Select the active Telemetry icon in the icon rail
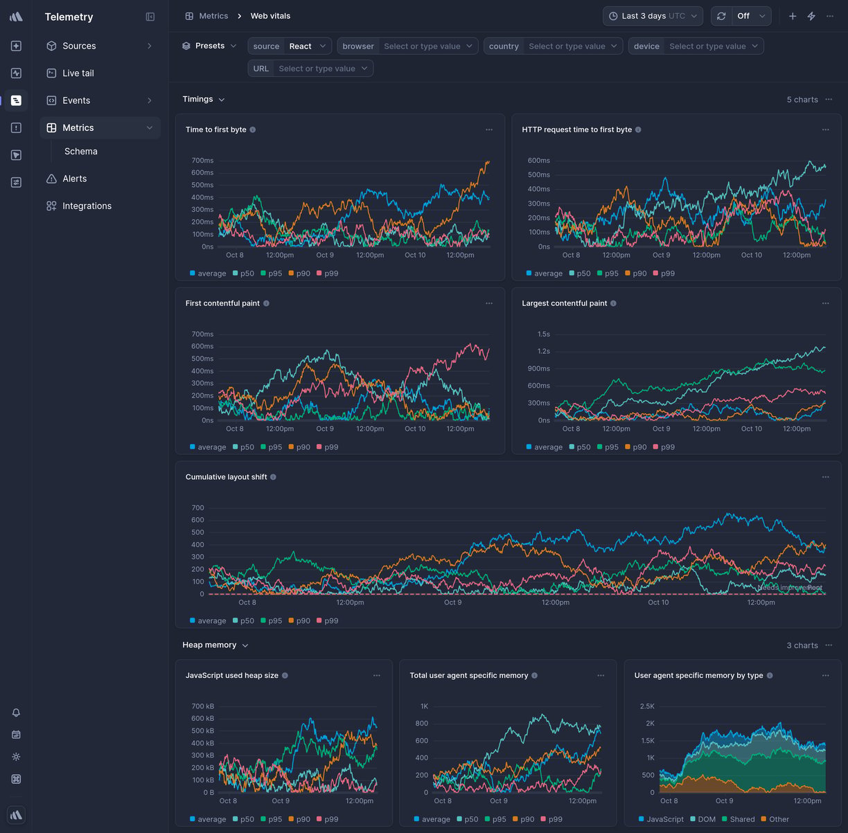The image size is (848, 833). click(x=16, y=100)
